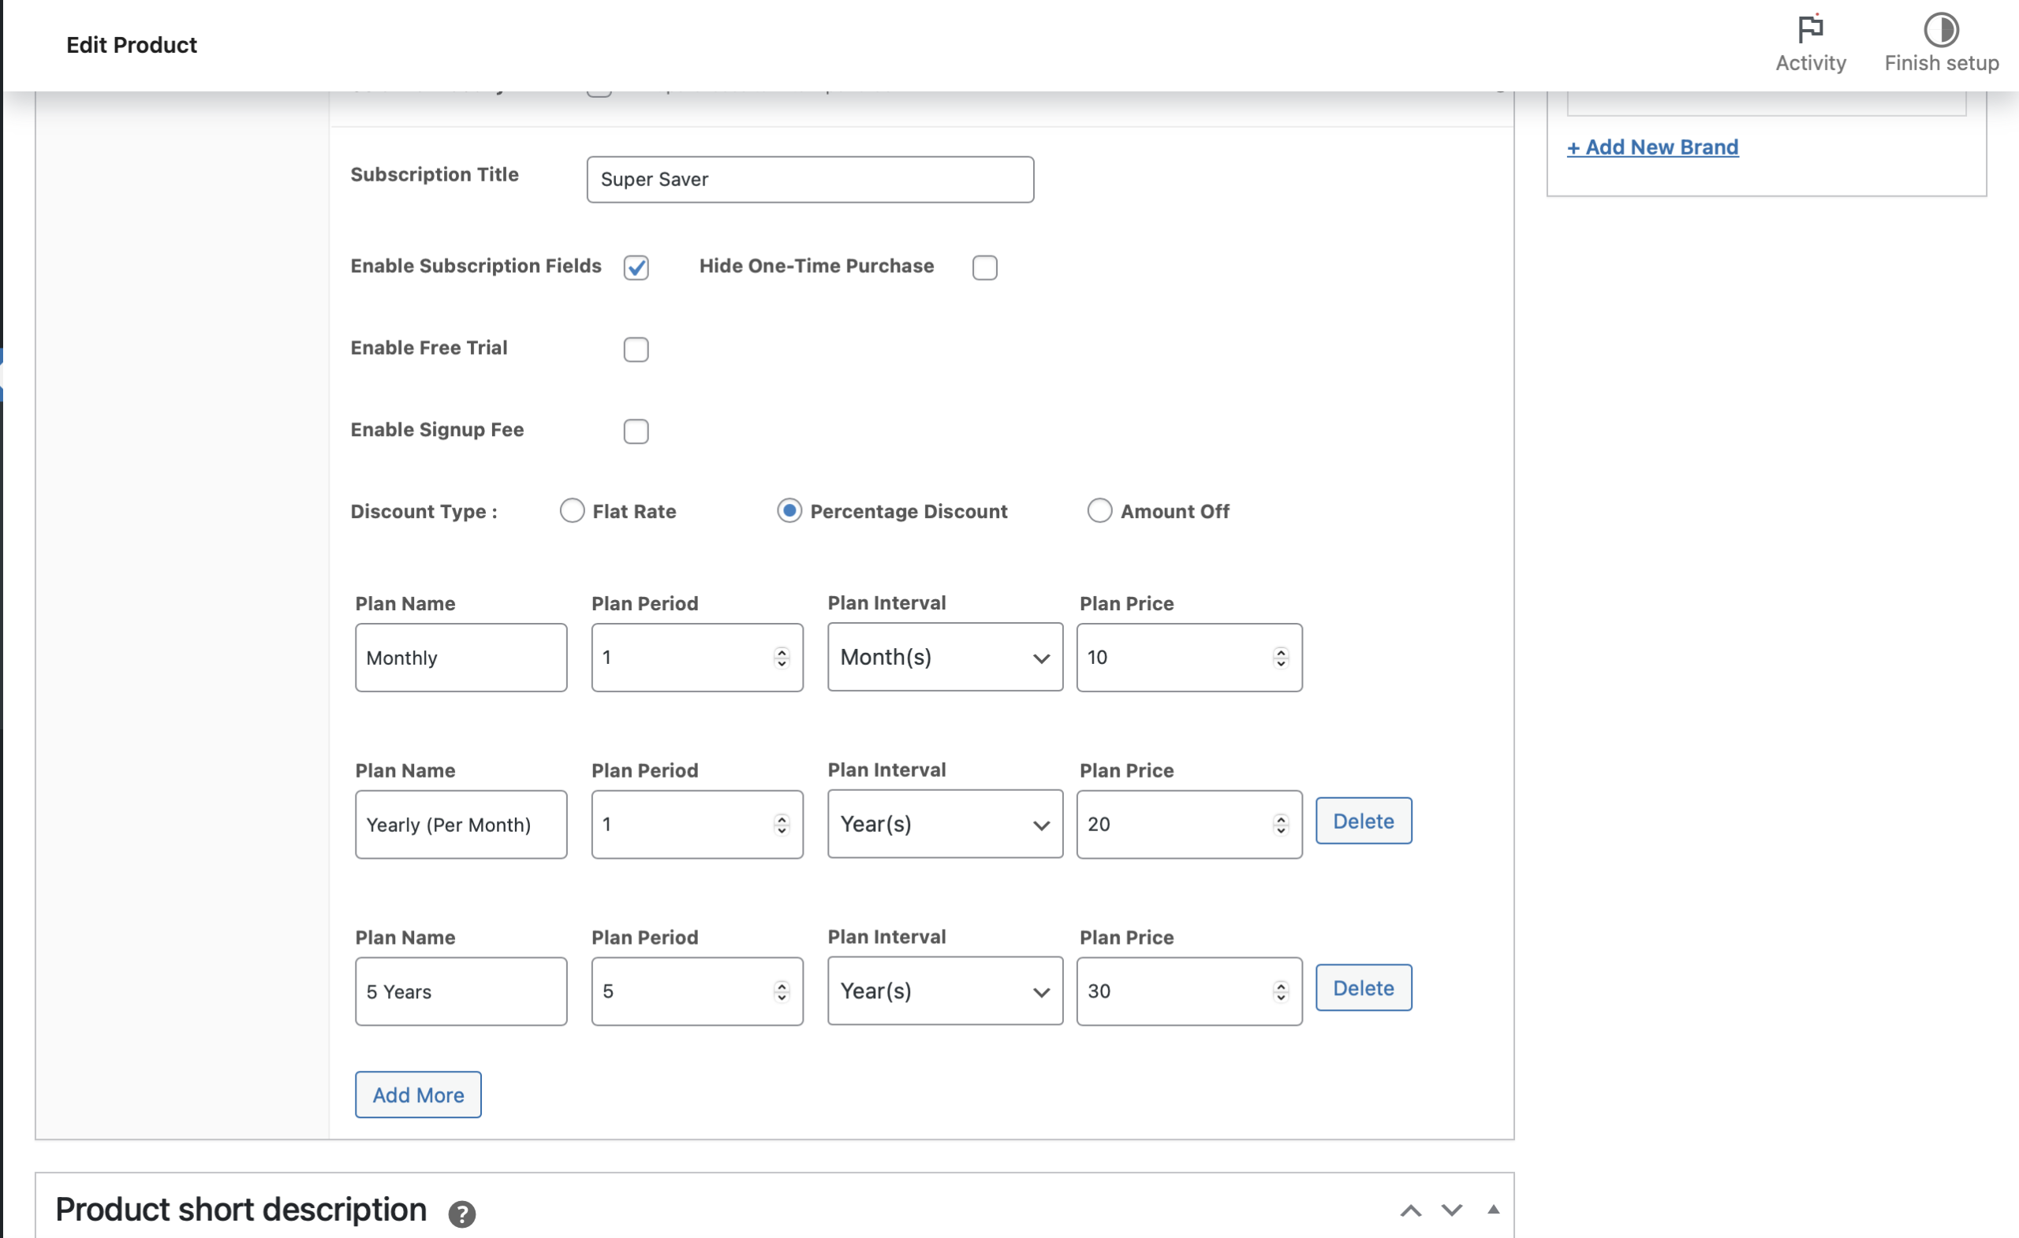Click the Monthly plan period stepper arrows
The height and width of the screenshot is (1238, 2019).
point(781,657)
